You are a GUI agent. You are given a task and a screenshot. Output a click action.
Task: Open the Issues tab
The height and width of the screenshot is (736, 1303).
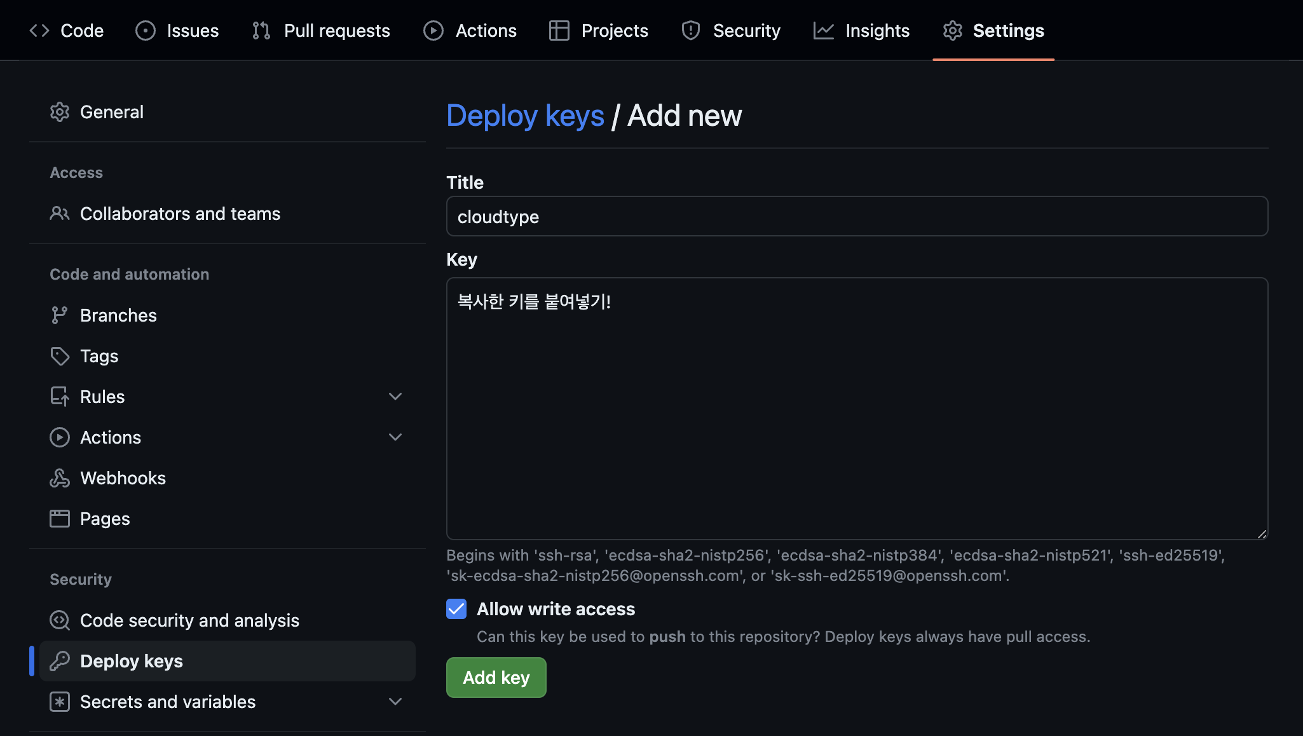click(177, 31)
